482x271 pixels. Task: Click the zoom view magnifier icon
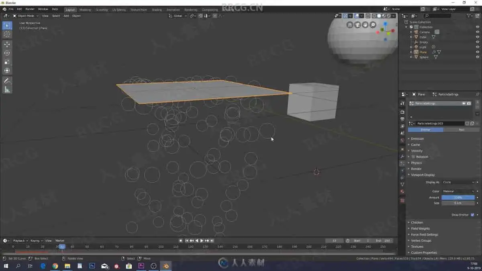click(x=373, y=25)
